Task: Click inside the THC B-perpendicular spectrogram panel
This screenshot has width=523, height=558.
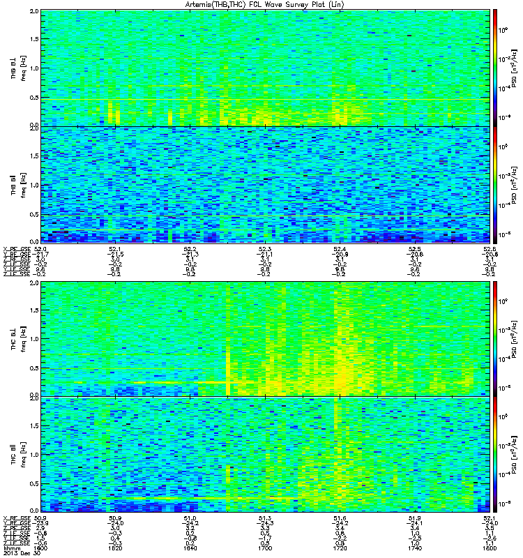Action: tap(265, 339)
